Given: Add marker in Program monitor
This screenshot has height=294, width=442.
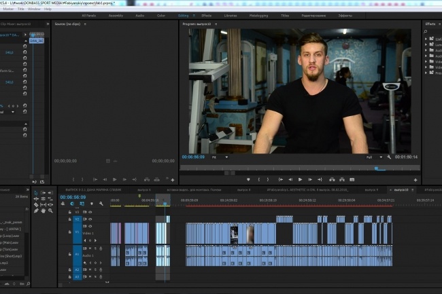Looking at the screenshot, I should point(248,179).
